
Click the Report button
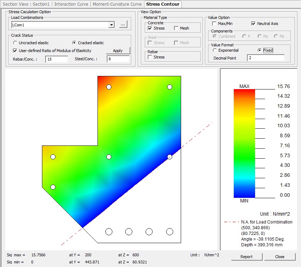pyautogui.click(x=246, y=257)
